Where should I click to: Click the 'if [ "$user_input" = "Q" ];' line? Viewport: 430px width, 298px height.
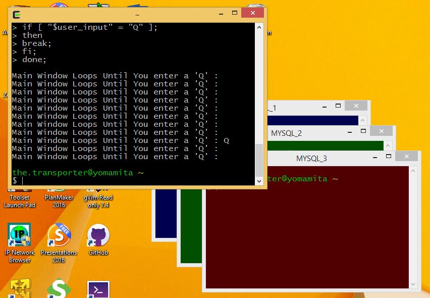pos(85,27)
